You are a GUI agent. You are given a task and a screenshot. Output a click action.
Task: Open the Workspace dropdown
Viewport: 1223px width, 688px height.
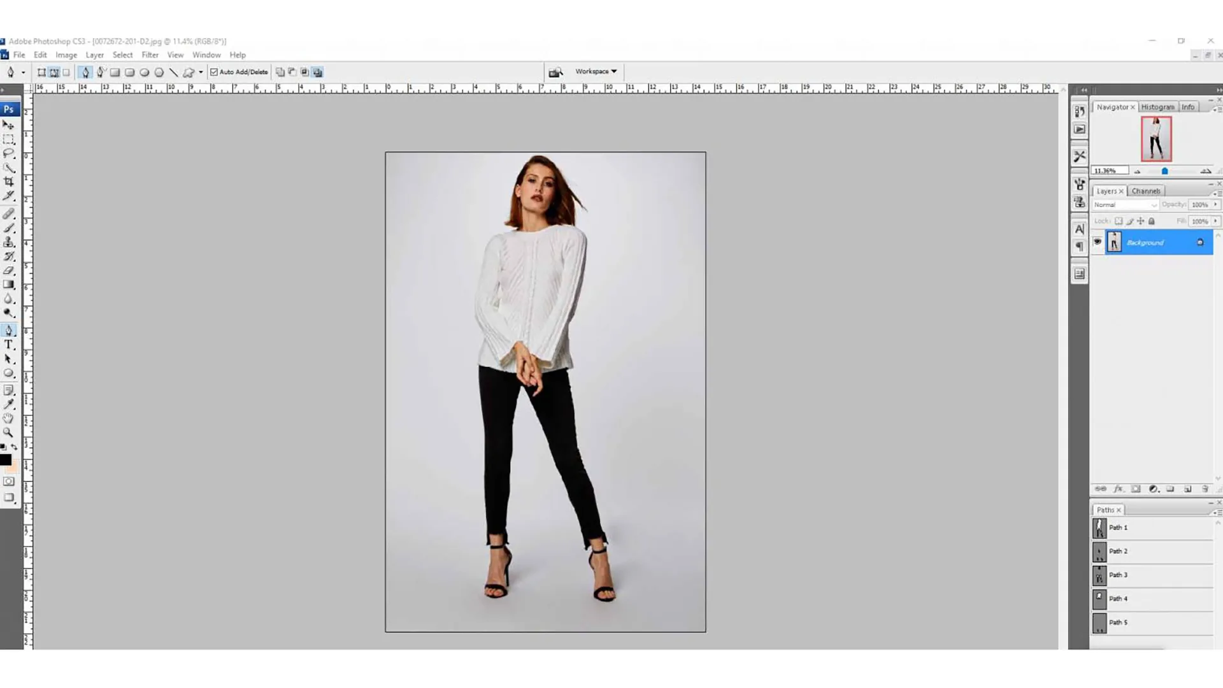[596, 71]
